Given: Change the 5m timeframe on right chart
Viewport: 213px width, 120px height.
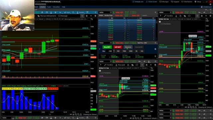Looking at the screenshot, I should (199, 12).
